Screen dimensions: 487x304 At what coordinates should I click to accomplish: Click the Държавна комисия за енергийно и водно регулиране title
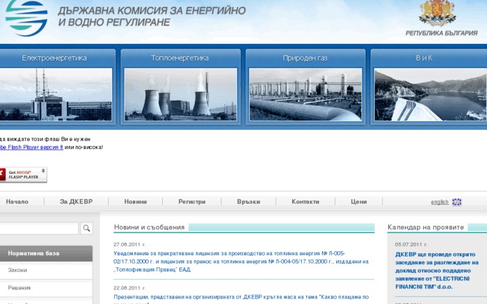pos(152,16)
